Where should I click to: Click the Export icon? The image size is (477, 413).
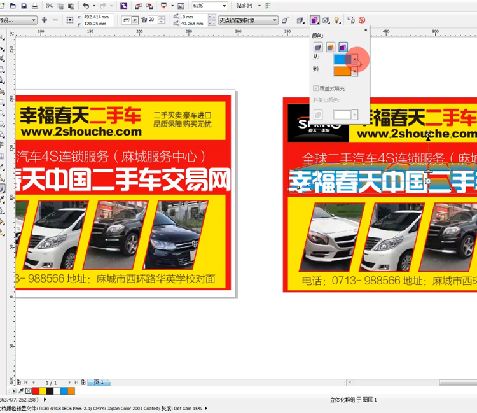[x=149, y=6]
